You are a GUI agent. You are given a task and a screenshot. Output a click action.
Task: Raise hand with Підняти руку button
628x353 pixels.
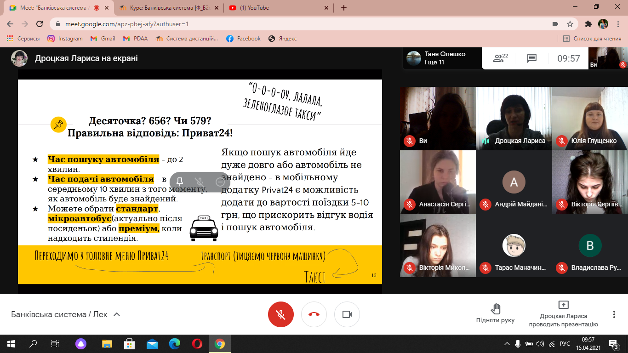tap(495, 313)
